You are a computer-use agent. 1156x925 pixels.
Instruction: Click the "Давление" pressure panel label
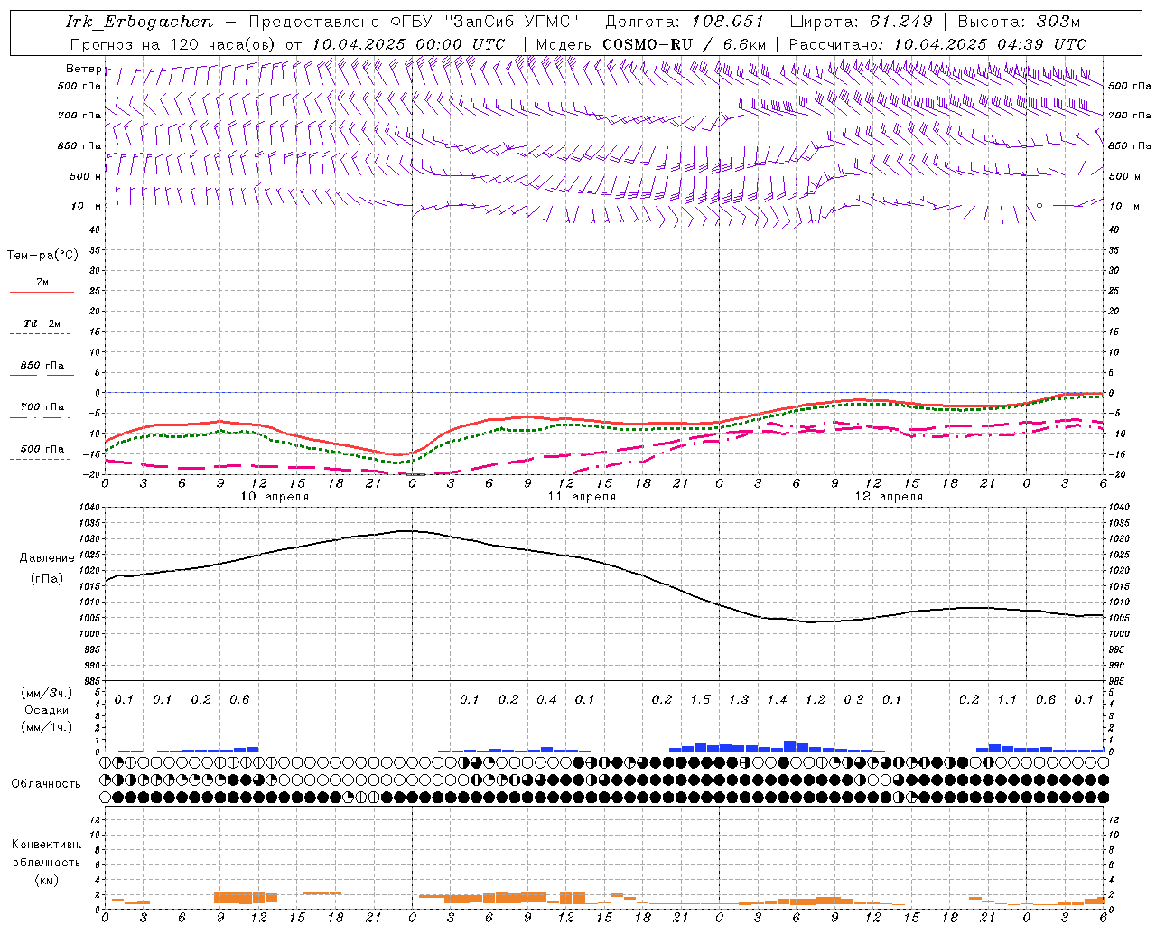pyautogui.click(x=47, y=558)
